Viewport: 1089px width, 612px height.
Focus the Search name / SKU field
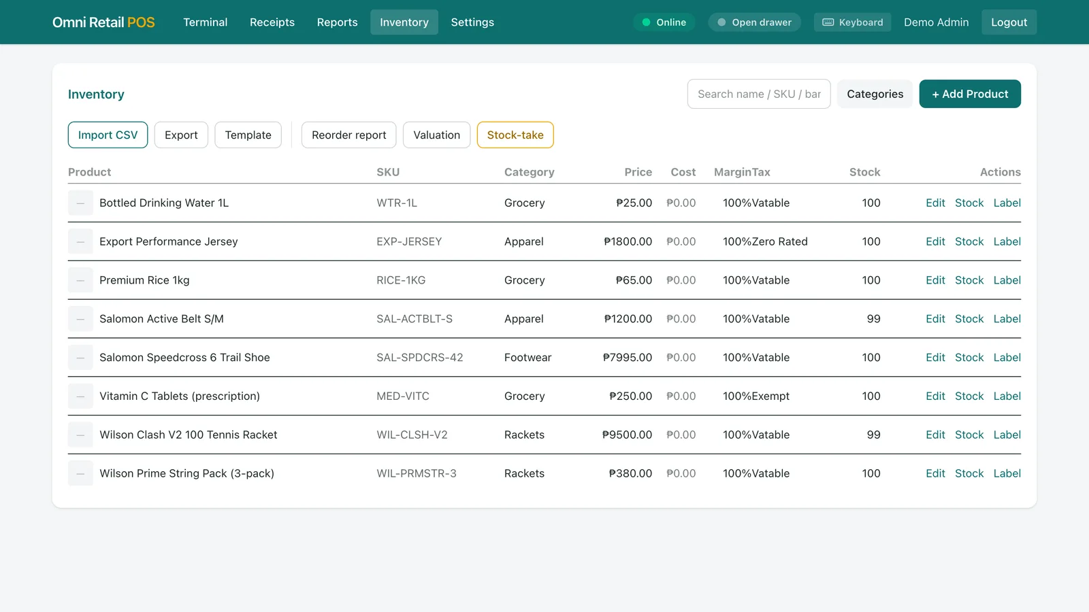click(759, 94)
